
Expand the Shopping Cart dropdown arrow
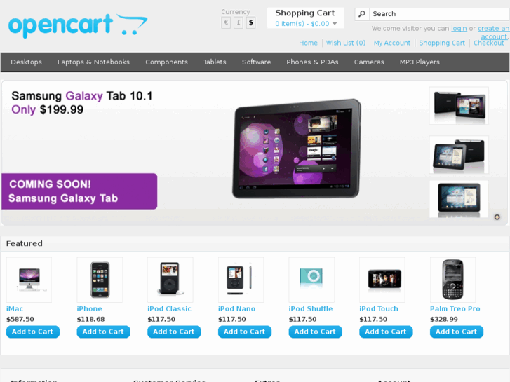click(x=335, y=24)
